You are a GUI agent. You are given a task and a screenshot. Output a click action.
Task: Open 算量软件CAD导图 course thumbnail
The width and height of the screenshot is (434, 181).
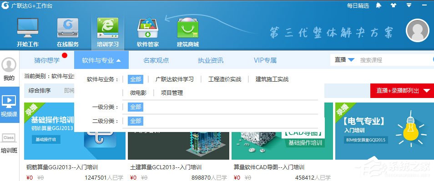click(x=282, y=146)
